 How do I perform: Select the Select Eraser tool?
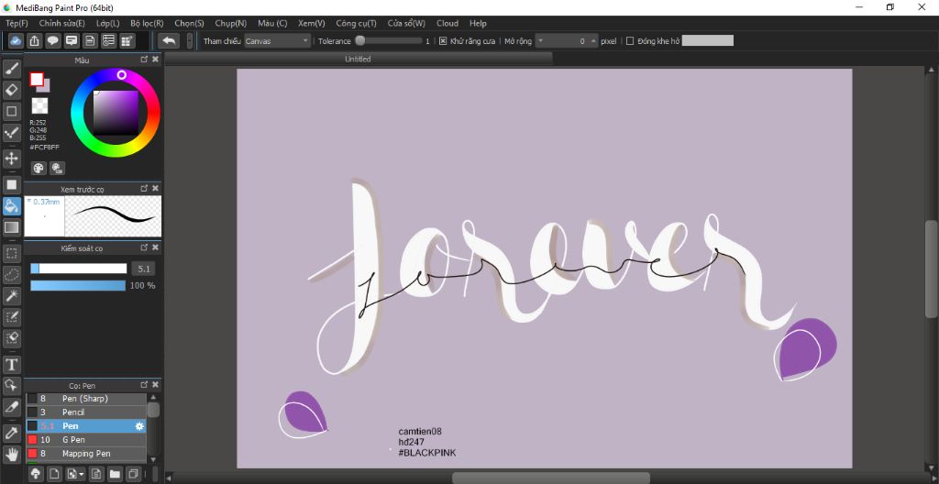point(11,338)
